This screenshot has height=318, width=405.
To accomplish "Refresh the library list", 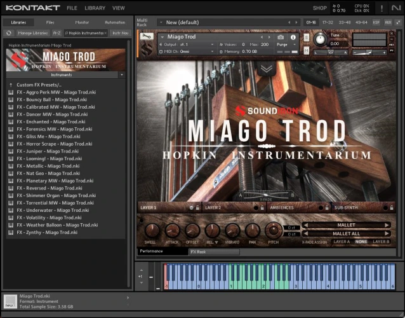I will tap(9, 32).
